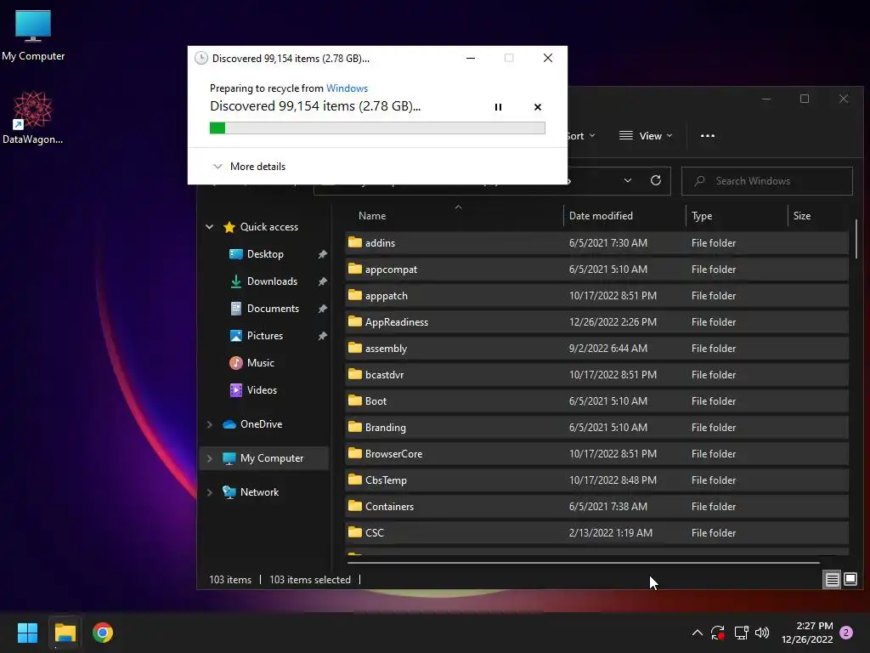Image resolution: width=870 pixels, height=653 pixels.
Task: Select DataWagon desktop shortcut
Action: click(33, 117)
